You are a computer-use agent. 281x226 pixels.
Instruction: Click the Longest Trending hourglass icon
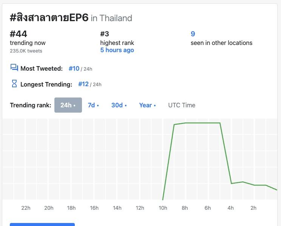click(14, 84)
